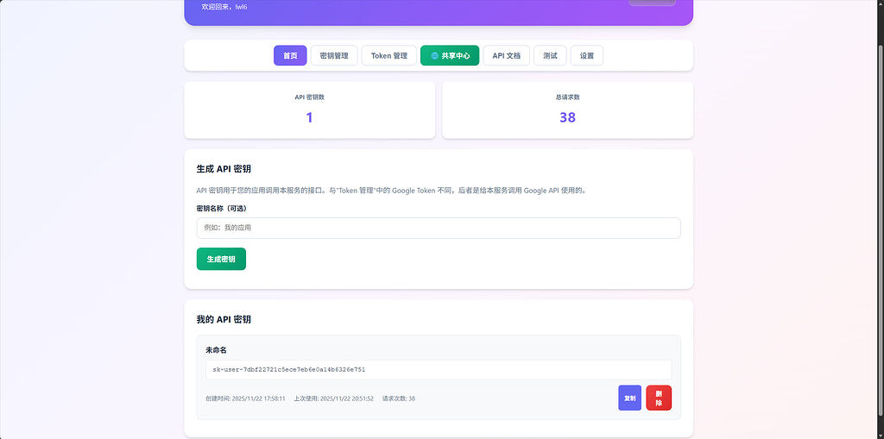Viewport: 884px width, 439px height.
Task: Open the 设置 tab
Action: click(587, 56)
